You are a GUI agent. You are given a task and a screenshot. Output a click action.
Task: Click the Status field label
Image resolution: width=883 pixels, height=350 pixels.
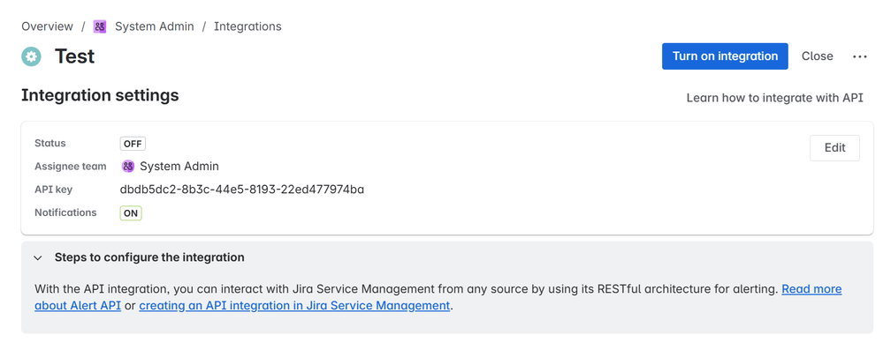tap(50, 143)
